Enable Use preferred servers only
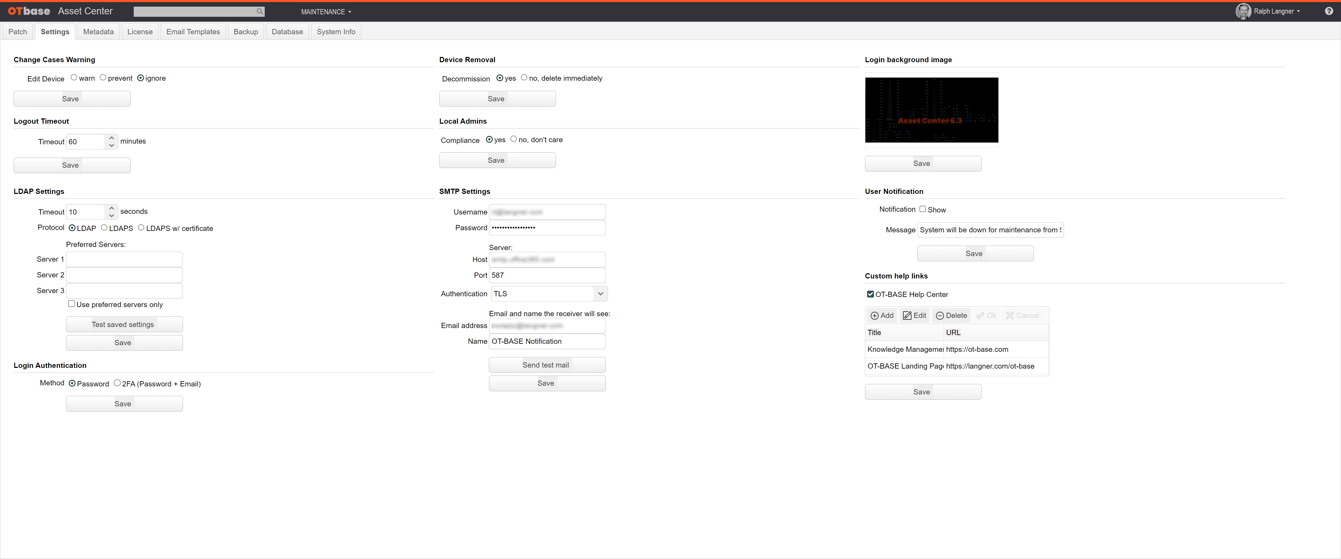The image size is (1341, 559). click(x=71, y=304)
